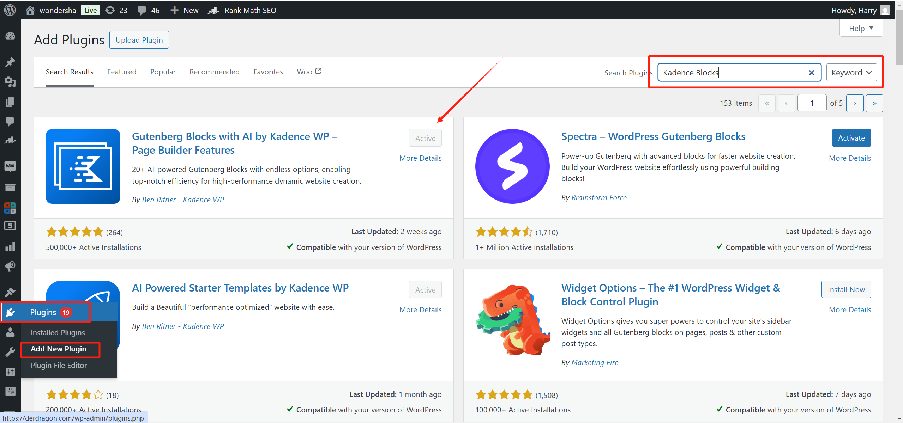Switch to the Popular plugins tab
Viewport: 903px width, 423px height.
pos(163,72)
